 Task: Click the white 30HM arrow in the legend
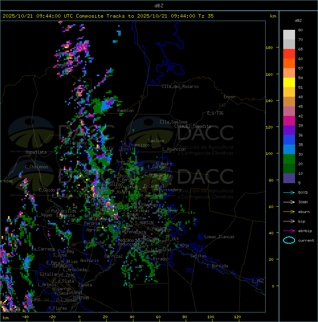289,202
